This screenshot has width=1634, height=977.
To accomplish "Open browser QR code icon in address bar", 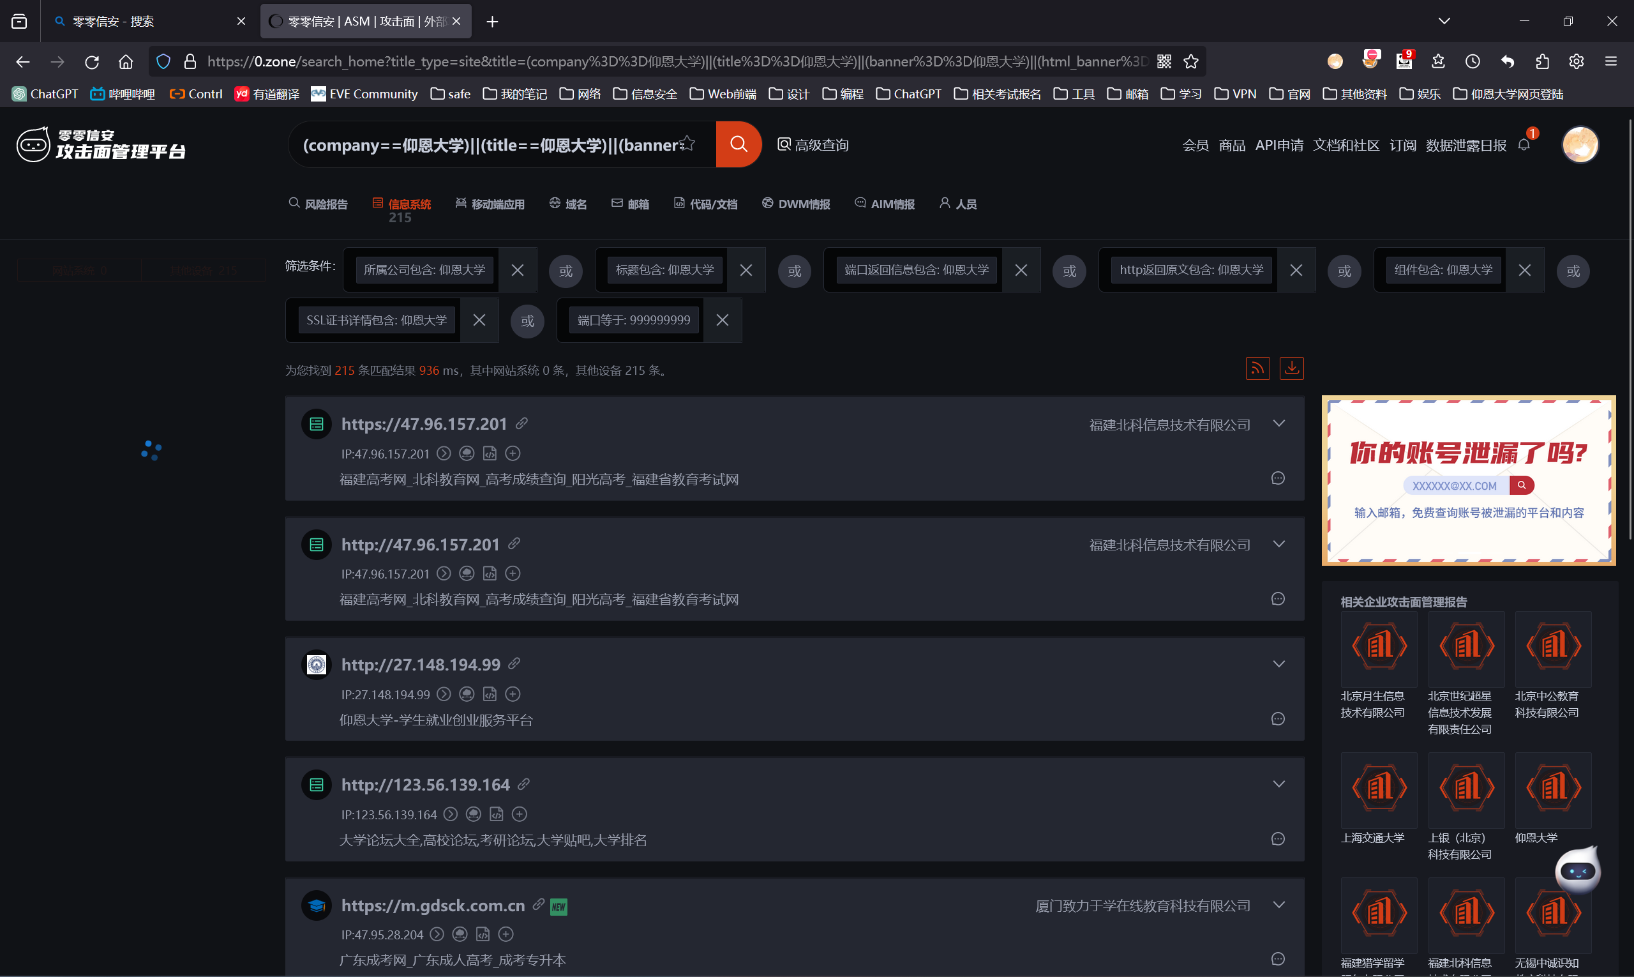I will pyautogui.click(x=1164, y=61).
